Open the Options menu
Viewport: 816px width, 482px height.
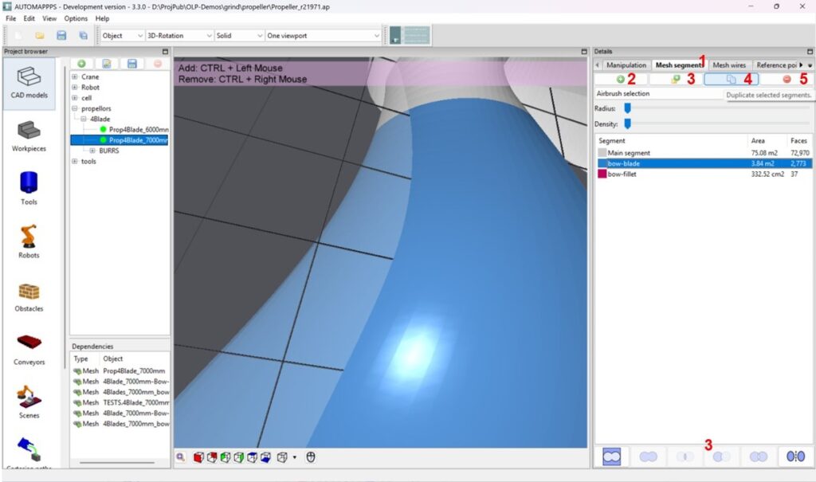click(x=76, y=18)
